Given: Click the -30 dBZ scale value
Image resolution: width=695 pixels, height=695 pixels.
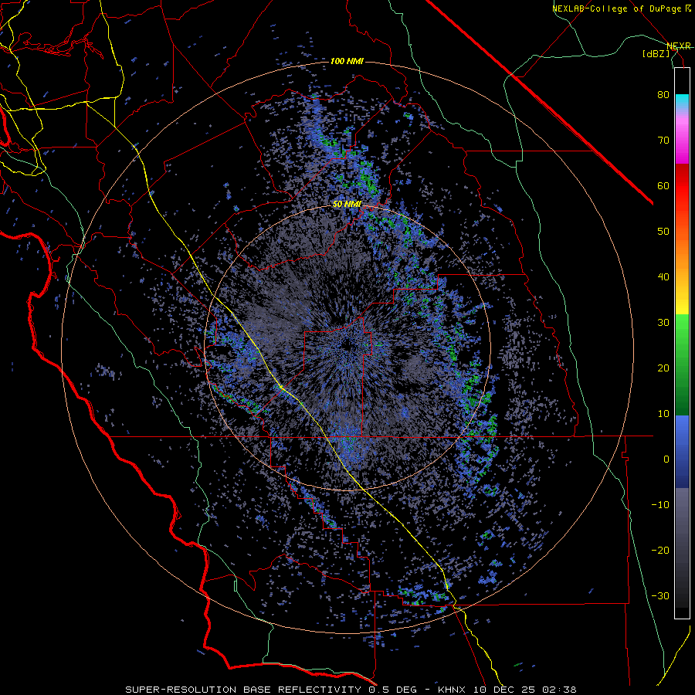Looking at the screenshot, I should coord(660,595).
